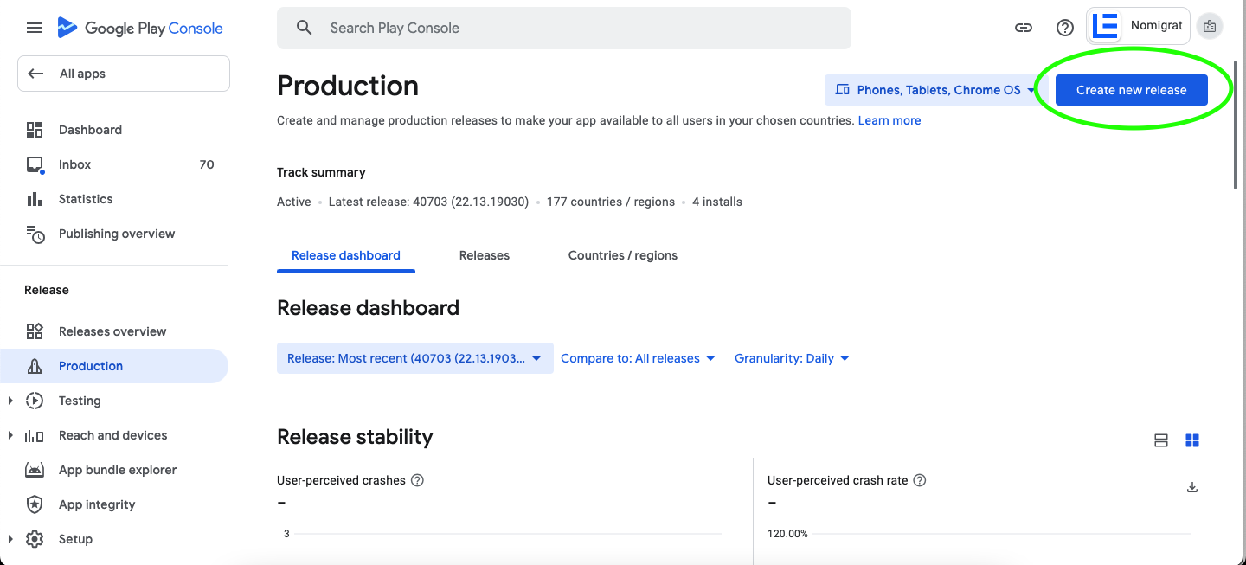The image size is (1246, 565).
Task: Open the Compare to: All releases dropdown
Action: 638,358
